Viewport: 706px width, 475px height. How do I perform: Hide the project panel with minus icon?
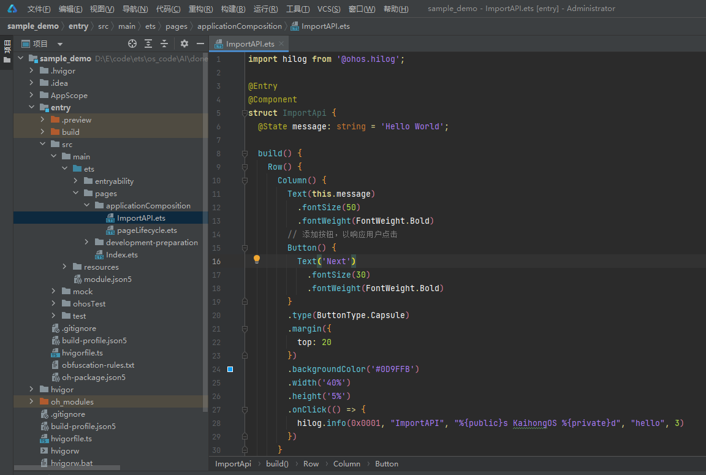click(200, 44)
